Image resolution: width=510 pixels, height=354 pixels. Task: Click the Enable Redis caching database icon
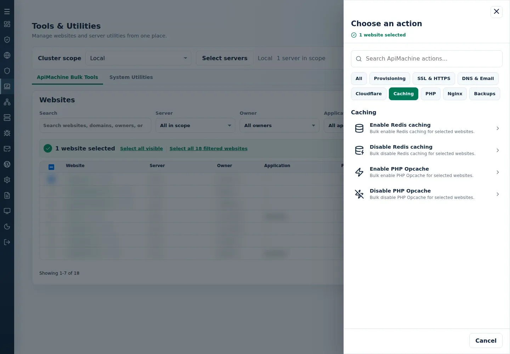click(x=359, y=129)
